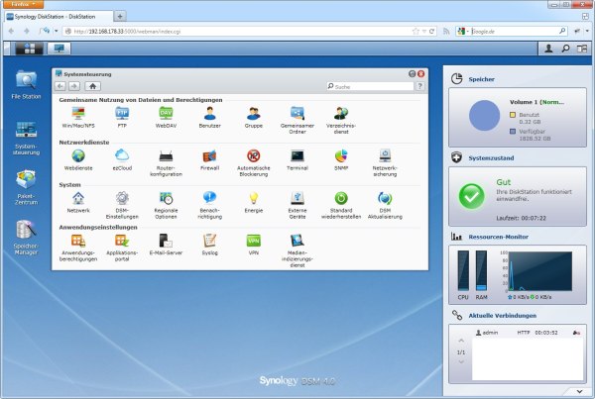Go to Systemsteuerung home view
Image resolution: width=595 pixels, height=399 pixels.
(92, 86)
